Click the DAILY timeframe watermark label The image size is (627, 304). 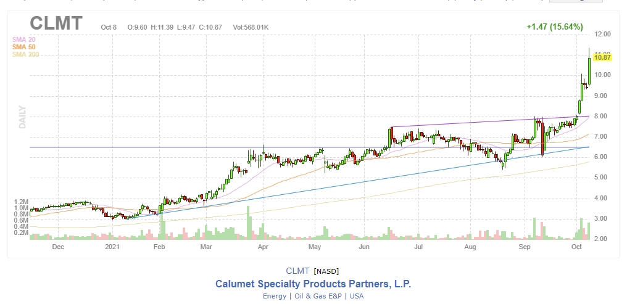[x=22, y=117]
